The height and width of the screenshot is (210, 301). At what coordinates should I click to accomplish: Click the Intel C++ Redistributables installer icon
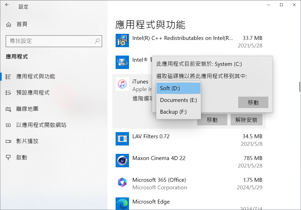[x=122, y=40]
